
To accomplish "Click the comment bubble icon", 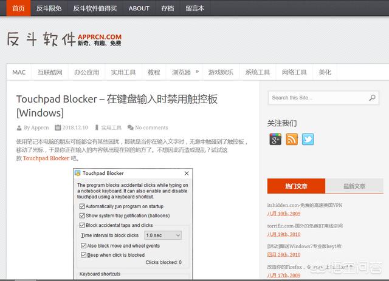I will click(130, 127).
